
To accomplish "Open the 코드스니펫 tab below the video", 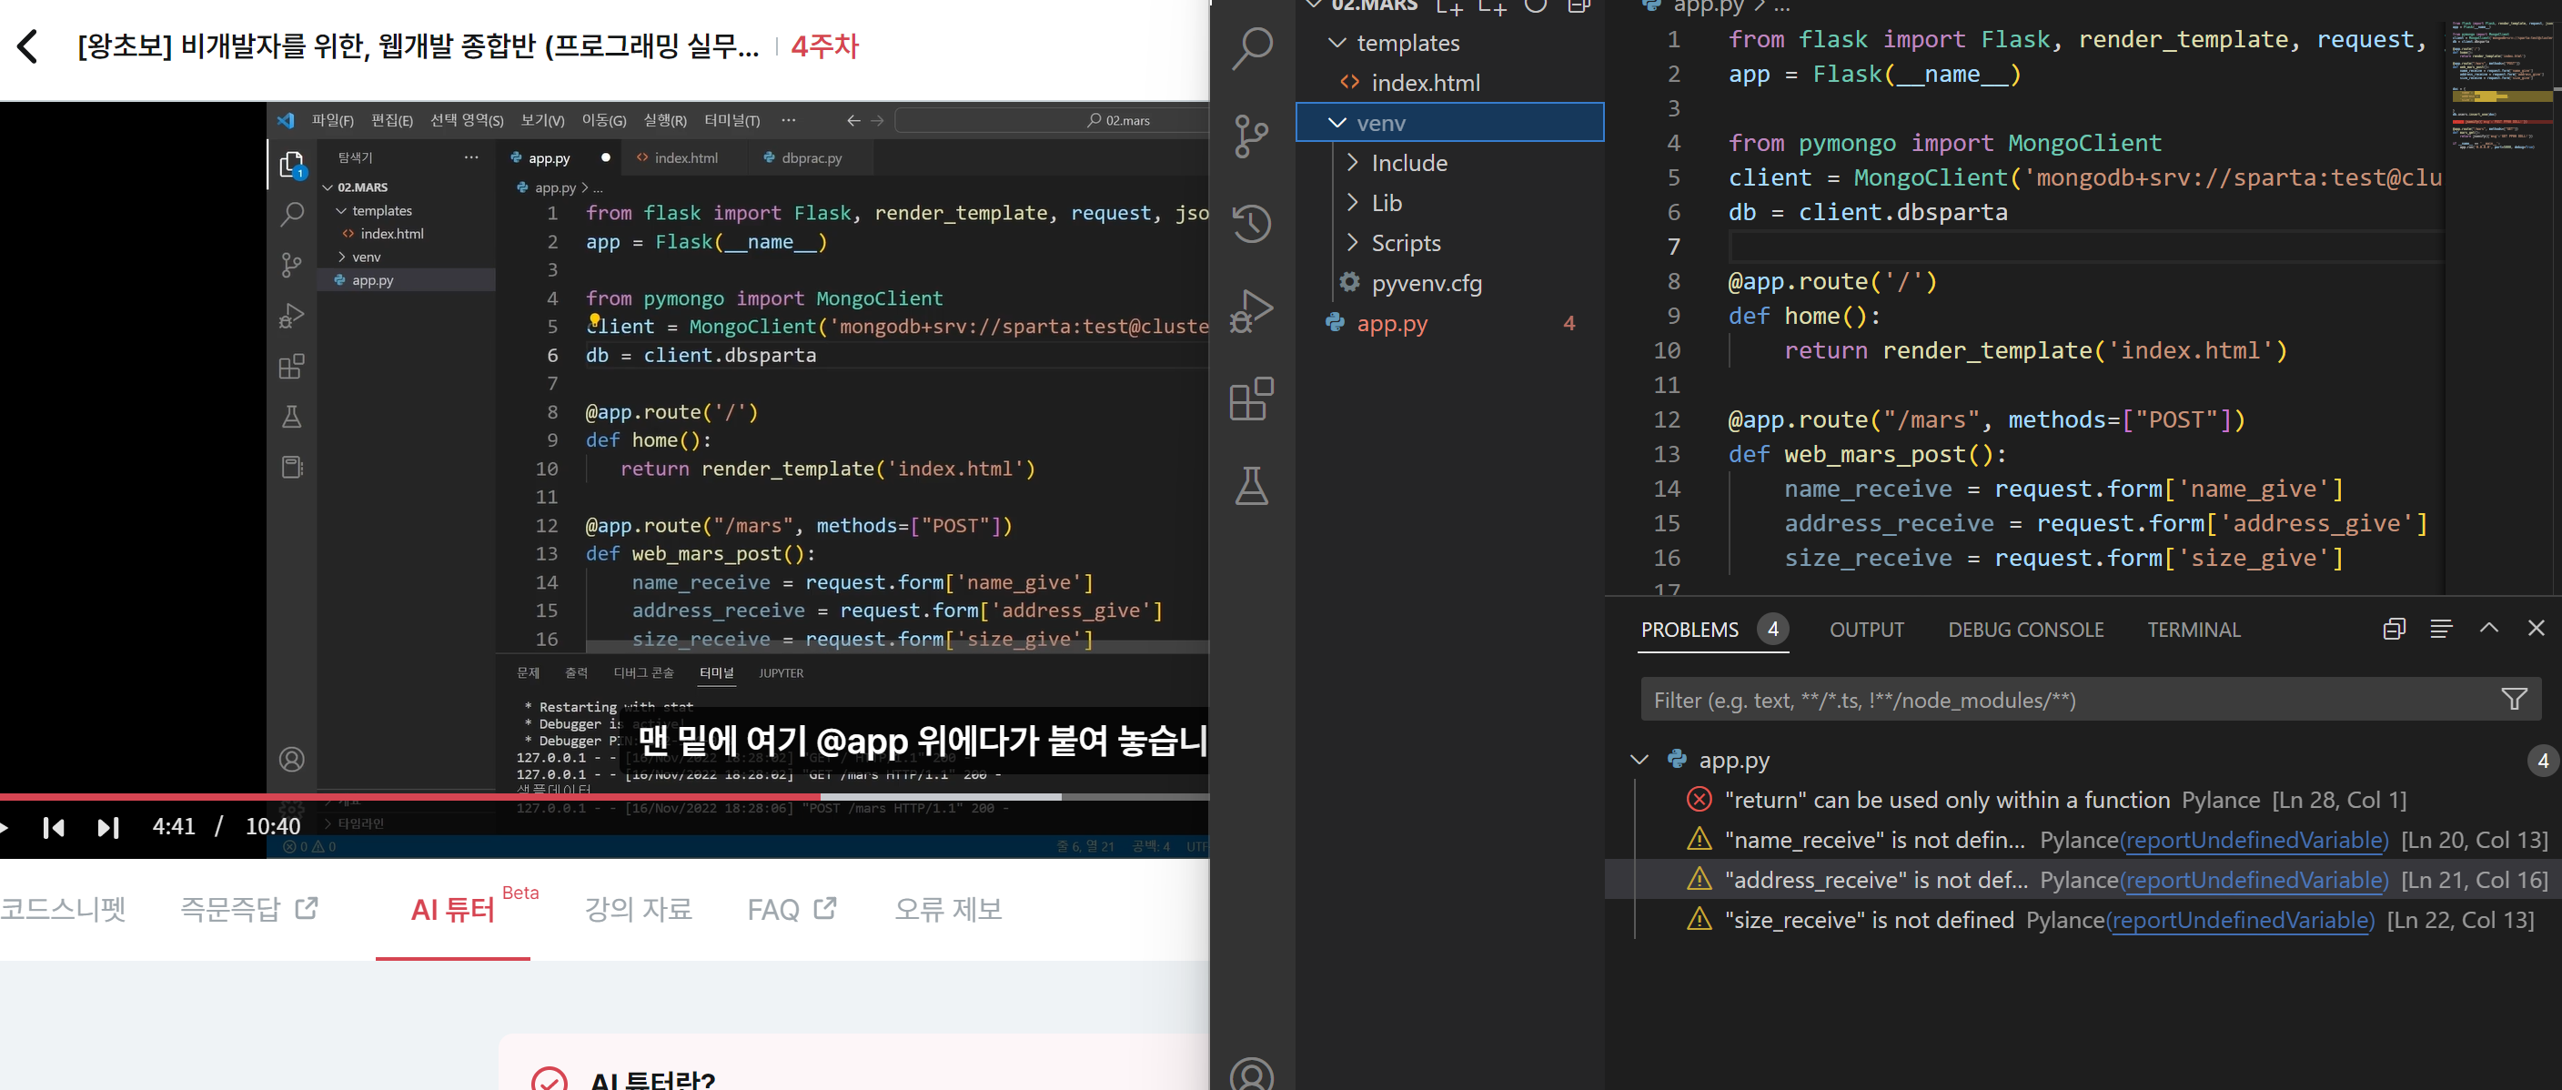I will (63, 909).
